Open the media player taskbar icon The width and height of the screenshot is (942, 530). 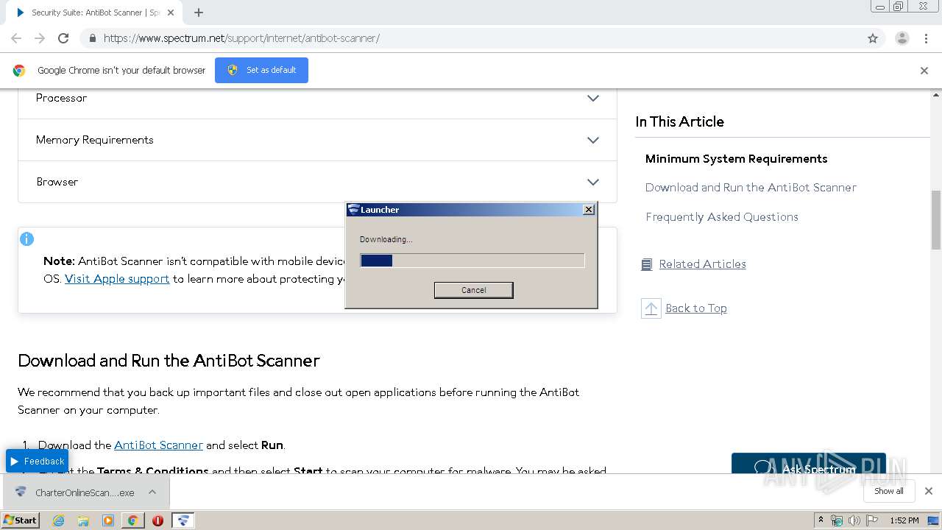[108, 520]
